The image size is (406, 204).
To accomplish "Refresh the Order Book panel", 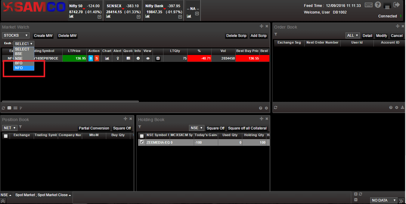I will point(275,108).
